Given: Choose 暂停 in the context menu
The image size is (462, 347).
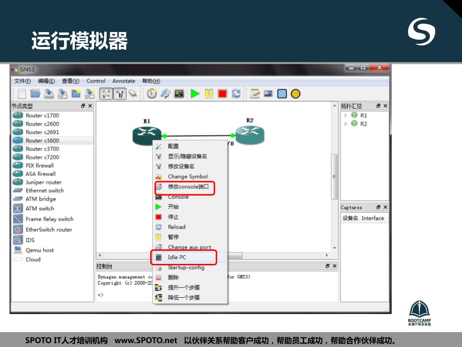Looking at the screenshot, I should 190,237.
